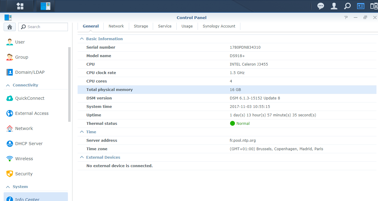Click the CPU clock rate label
The width and height of the screenshot is (378, 201).
[x=101, y=73]
